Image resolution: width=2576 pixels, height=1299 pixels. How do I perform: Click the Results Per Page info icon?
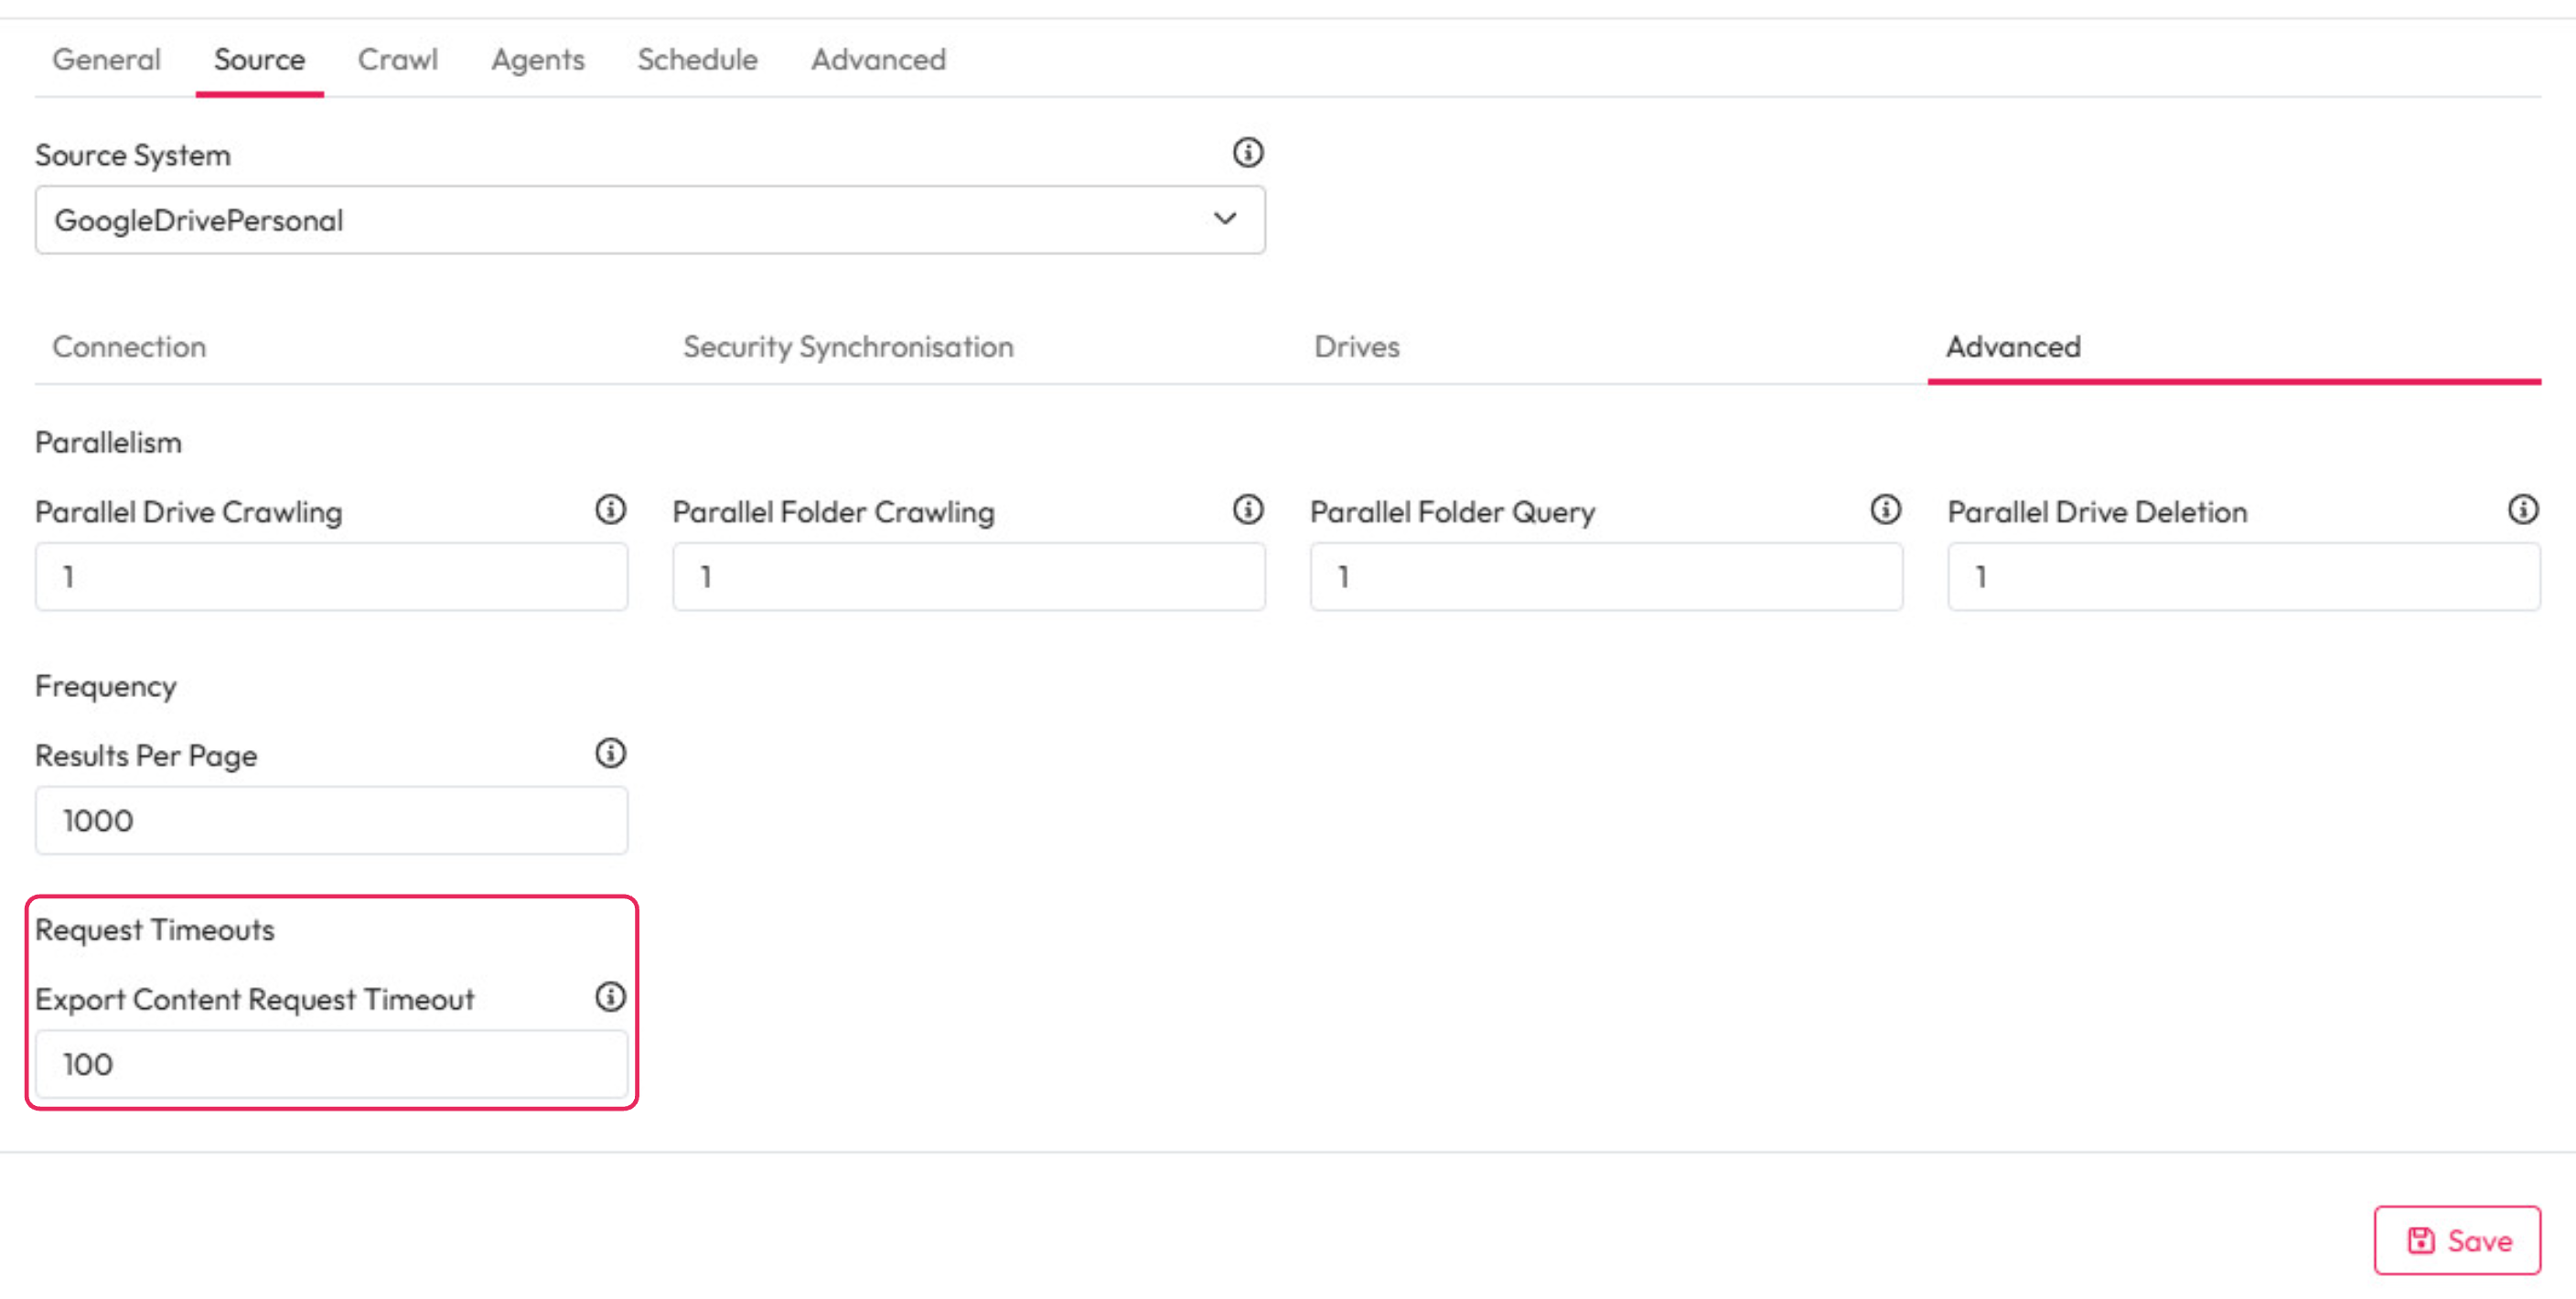(610, 753)
